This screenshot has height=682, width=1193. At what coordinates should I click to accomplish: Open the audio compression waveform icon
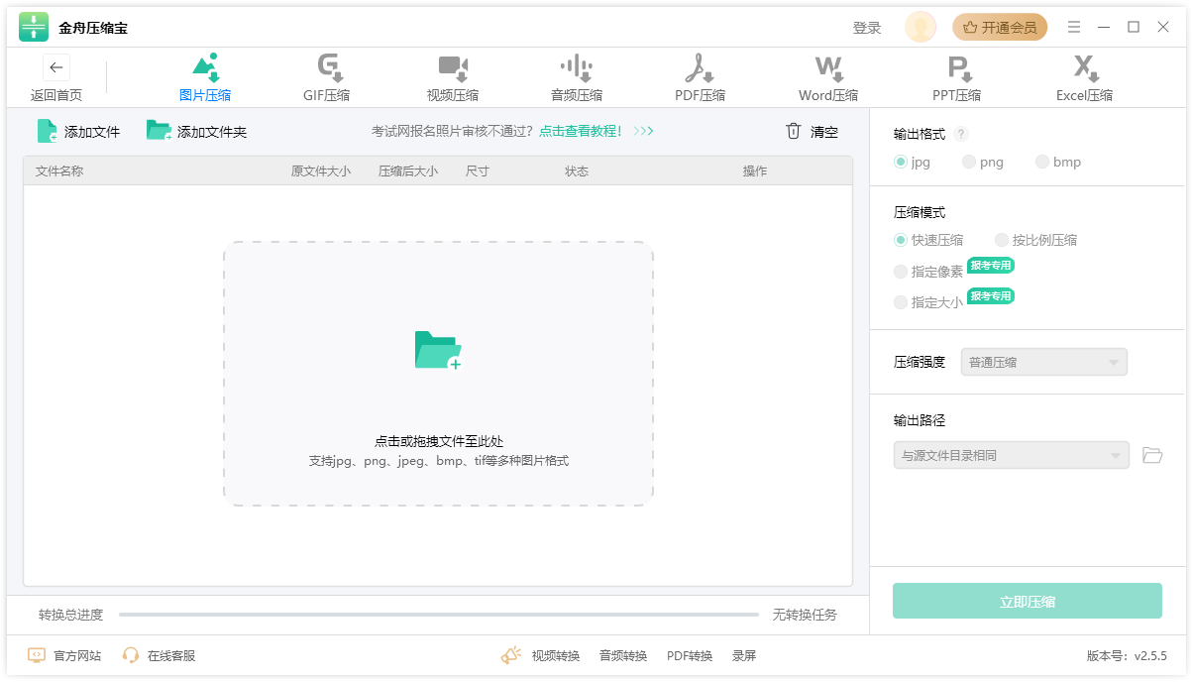[576, 68]
